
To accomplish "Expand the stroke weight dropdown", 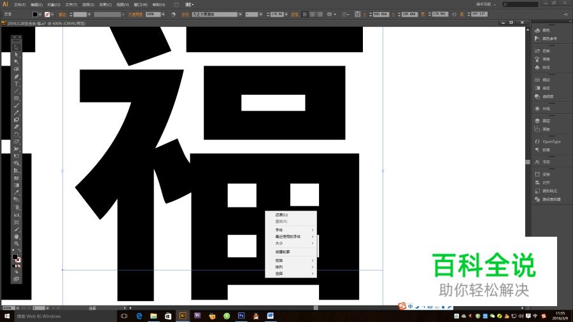I will [x=89, y=15].
